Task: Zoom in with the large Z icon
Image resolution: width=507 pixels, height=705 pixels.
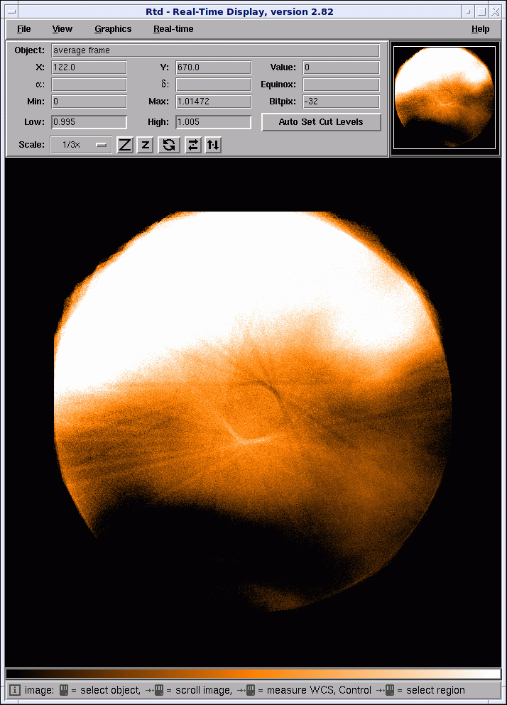Action: click(x=124, y=145)
